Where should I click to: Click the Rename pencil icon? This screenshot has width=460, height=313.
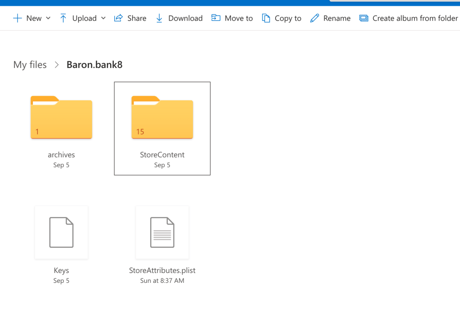[315, 18]
